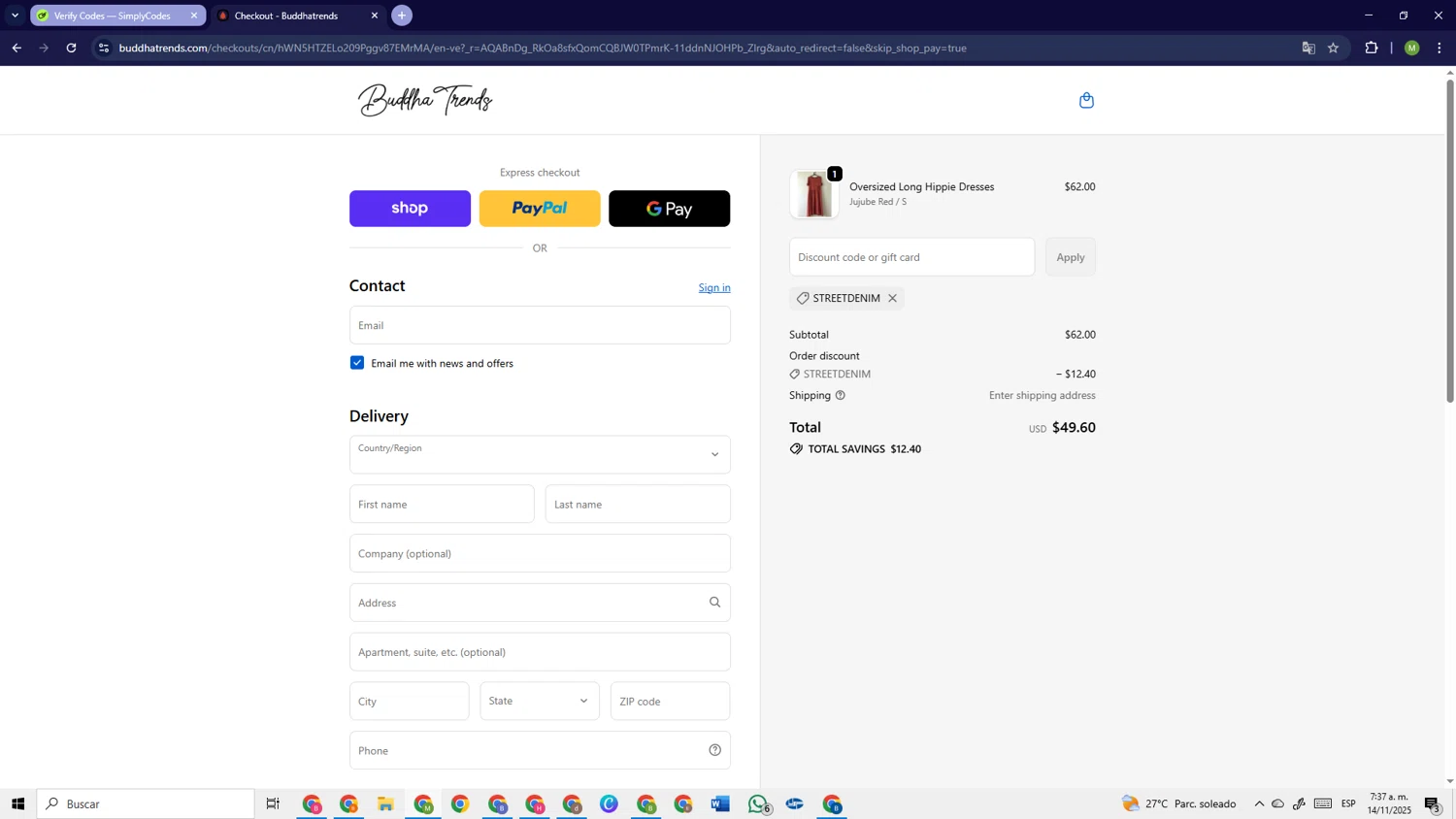Open the touch keyboard tray icon
Viewport: 1456px width, 819px height.
pos(1323,803)
